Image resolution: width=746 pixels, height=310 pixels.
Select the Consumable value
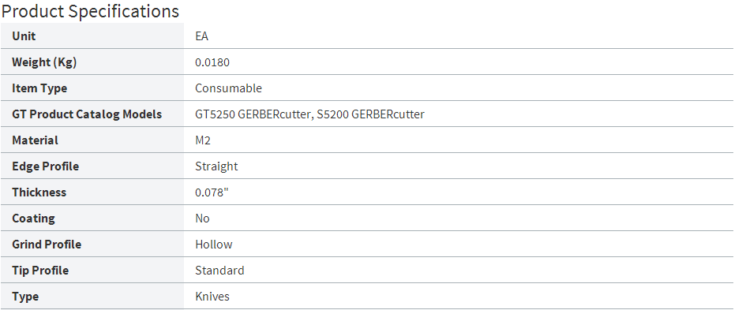click(228, 88)
